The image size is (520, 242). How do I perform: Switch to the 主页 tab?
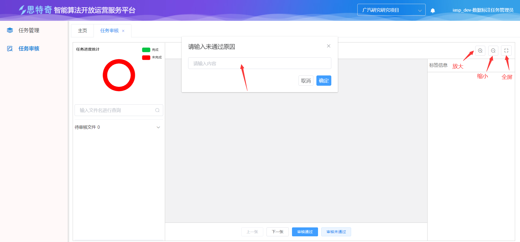[x=82, y=31]
